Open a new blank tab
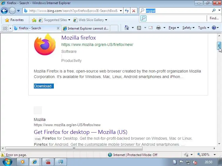 coord(114,28)
